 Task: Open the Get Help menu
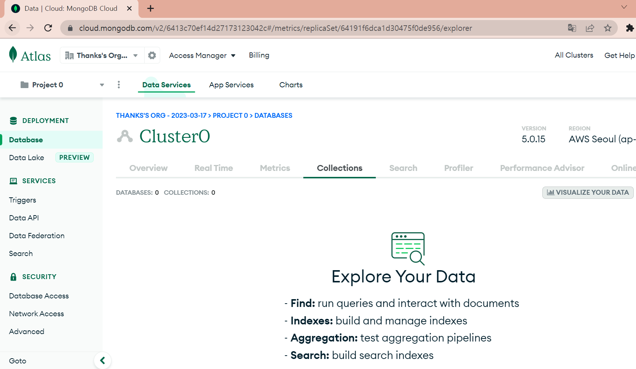point(620,55)
